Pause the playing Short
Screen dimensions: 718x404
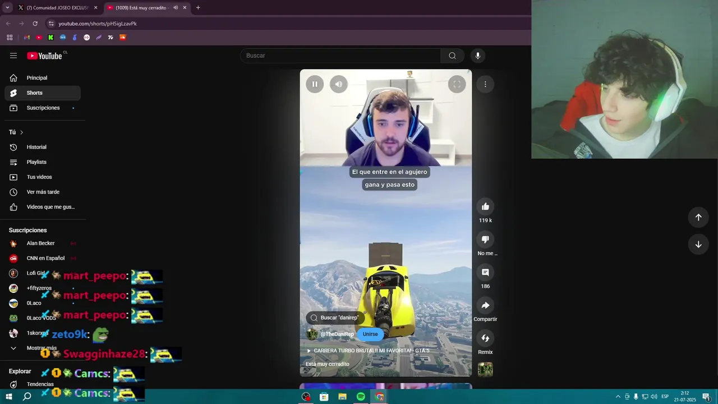(315, 84)
